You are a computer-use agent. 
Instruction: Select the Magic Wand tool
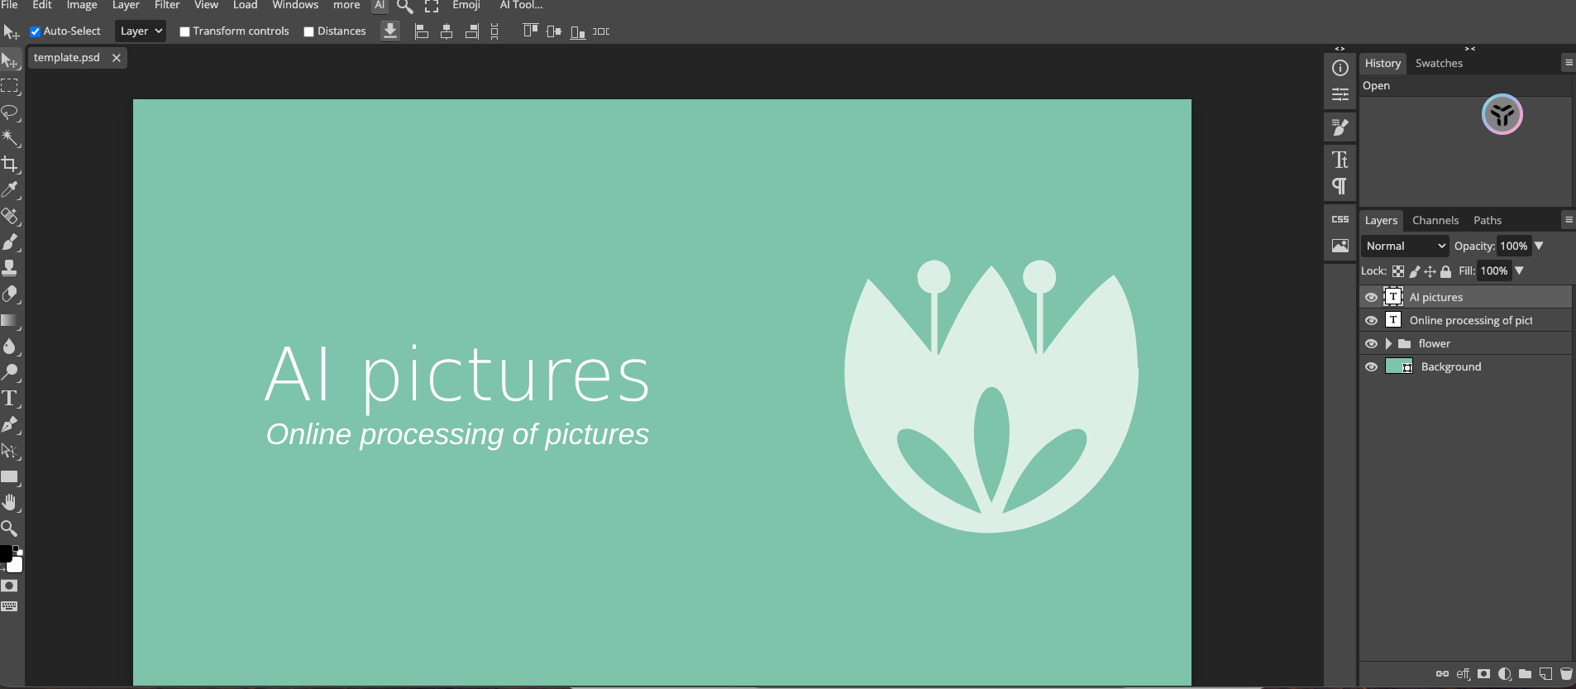tap(10, 138)
